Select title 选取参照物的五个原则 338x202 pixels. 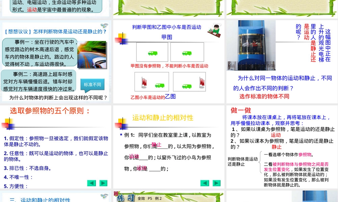pyautogui.click(x=50, y=111)
